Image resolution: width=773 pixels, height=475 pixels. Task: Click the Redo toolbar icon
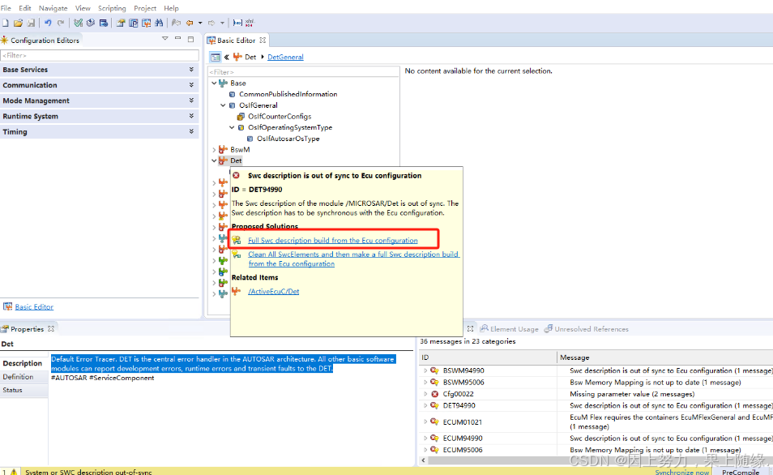click(x=61, y=23)
